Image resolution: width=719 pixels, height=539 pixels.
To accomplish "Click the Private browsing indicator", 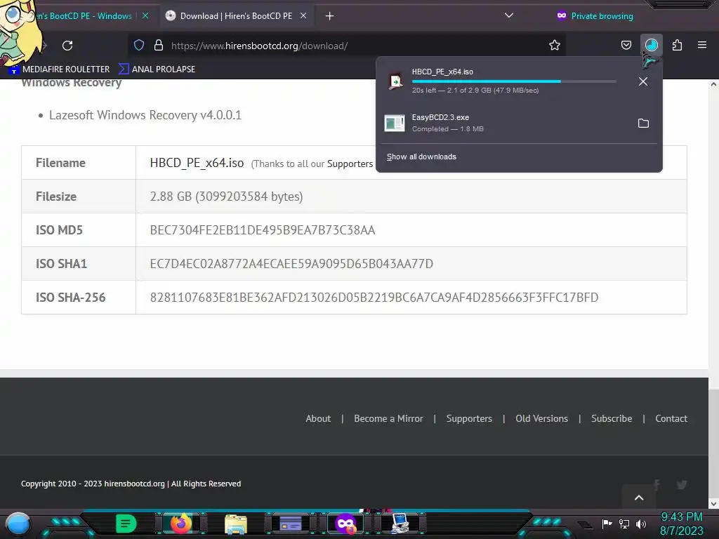I will [x=595, y=16].
